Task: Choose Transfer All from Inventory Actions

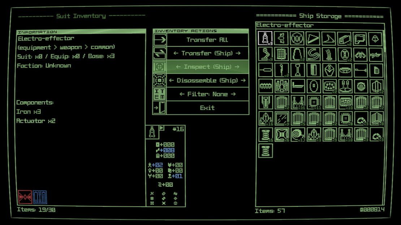Action: tap(207, 40)
